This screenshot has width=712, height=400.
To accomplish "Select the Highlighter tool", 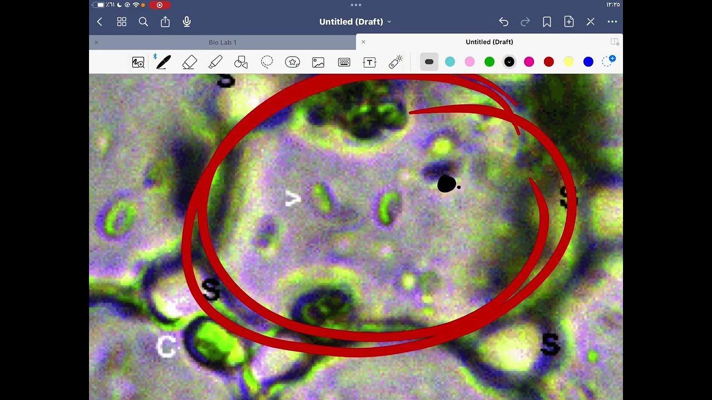I will [x=215, y=62].
